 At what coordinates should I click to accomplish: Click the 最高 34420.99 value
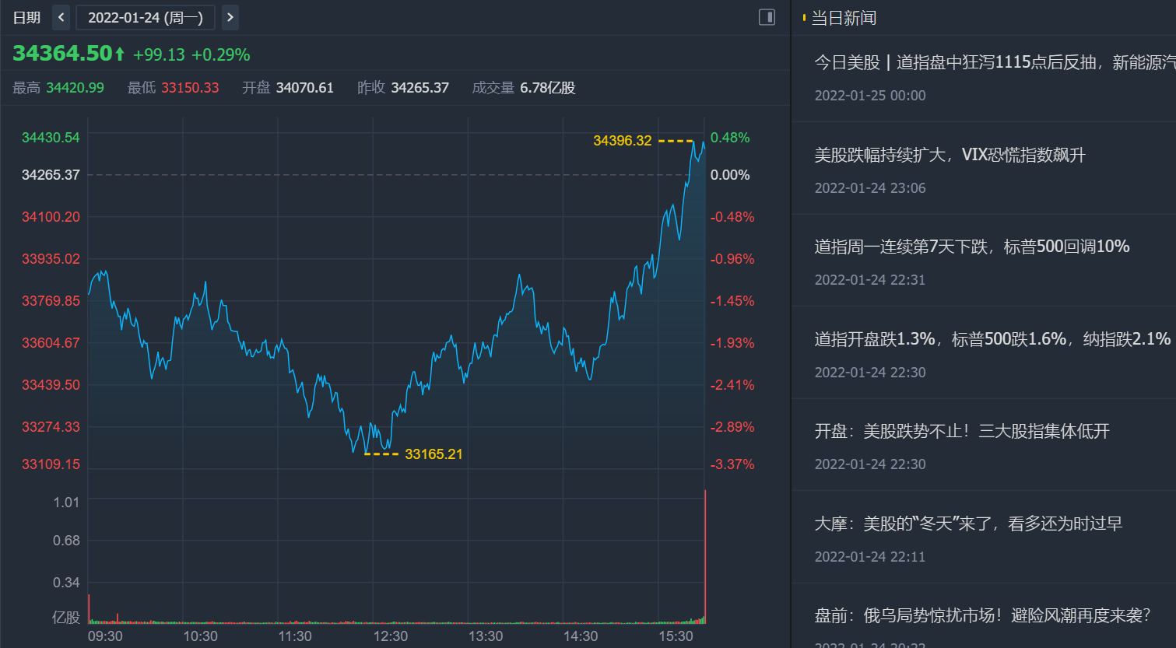[x=75, y=88]
